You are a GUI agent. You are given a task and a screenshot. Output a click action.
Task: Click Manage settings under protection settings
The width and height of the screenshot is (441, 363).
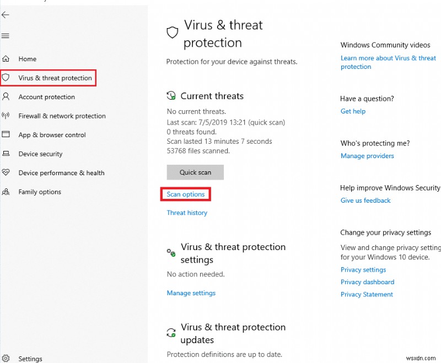click(x=191, y=293)
